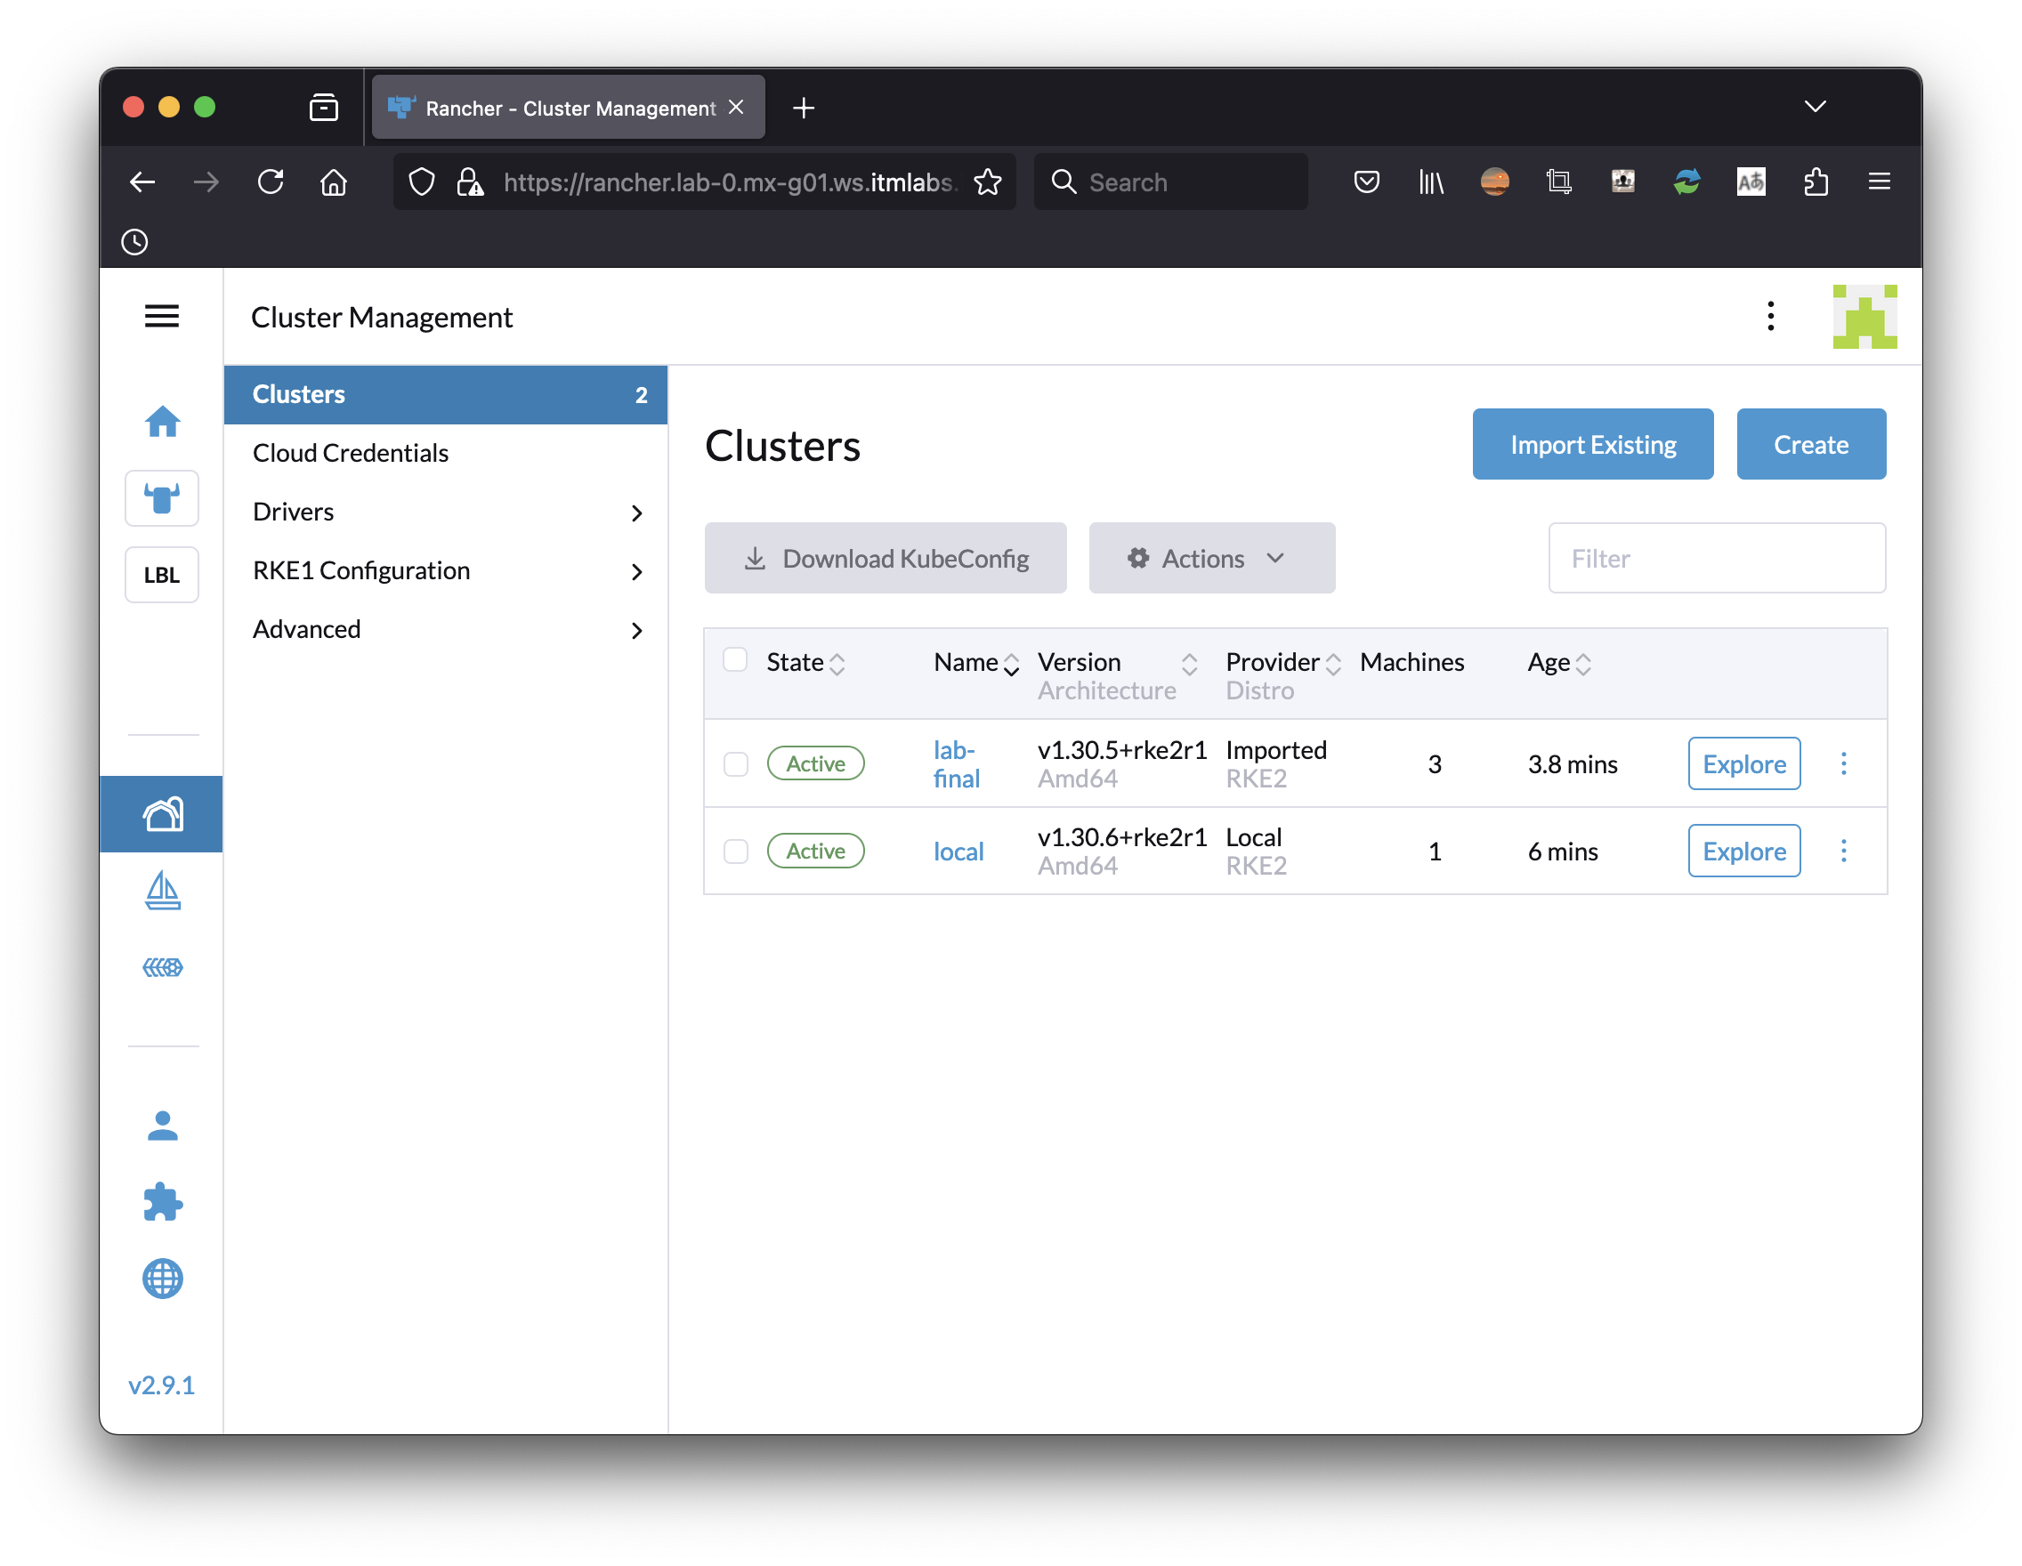The width and height of the screenshot is (2022, 1566).
Task: Select Clusters in the side menu
Action: (445, 394)
